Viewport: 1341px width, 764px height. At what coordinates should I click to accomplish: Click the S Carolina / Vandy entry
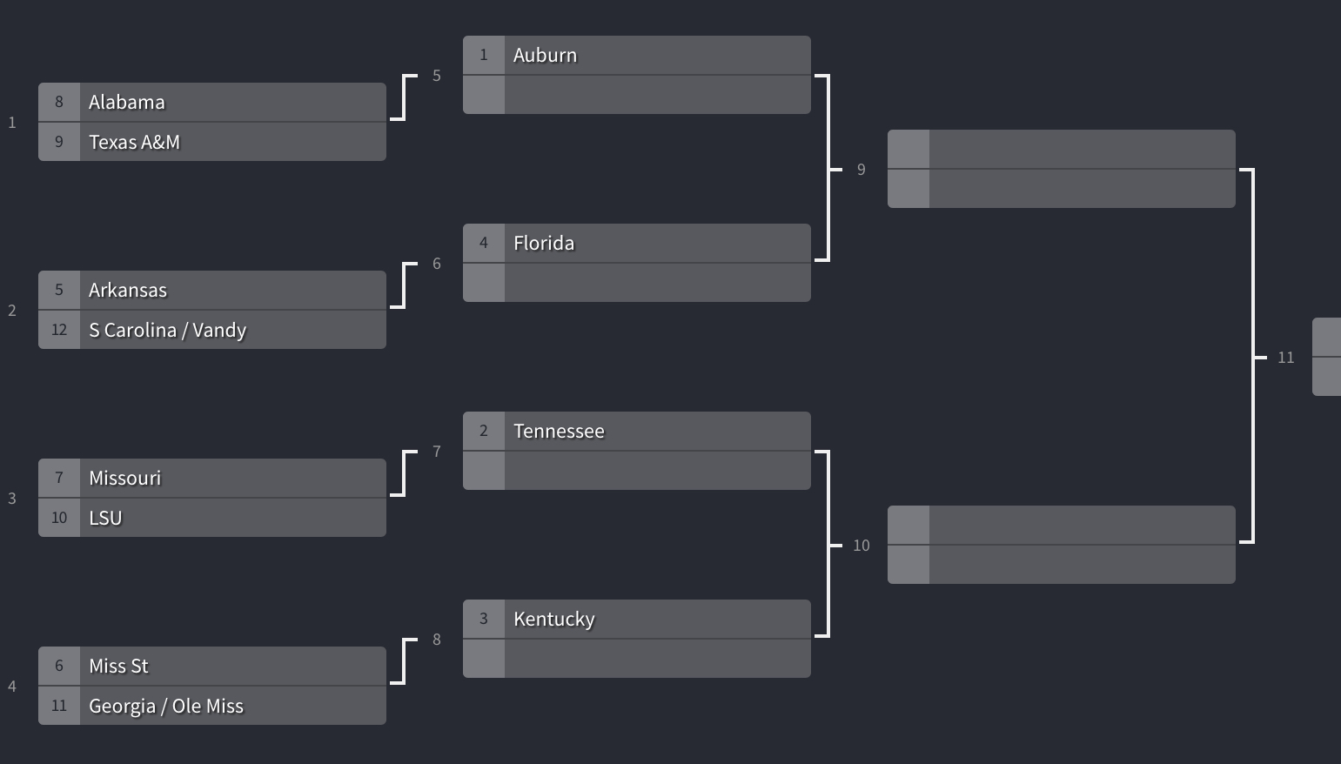pos(212,330)
